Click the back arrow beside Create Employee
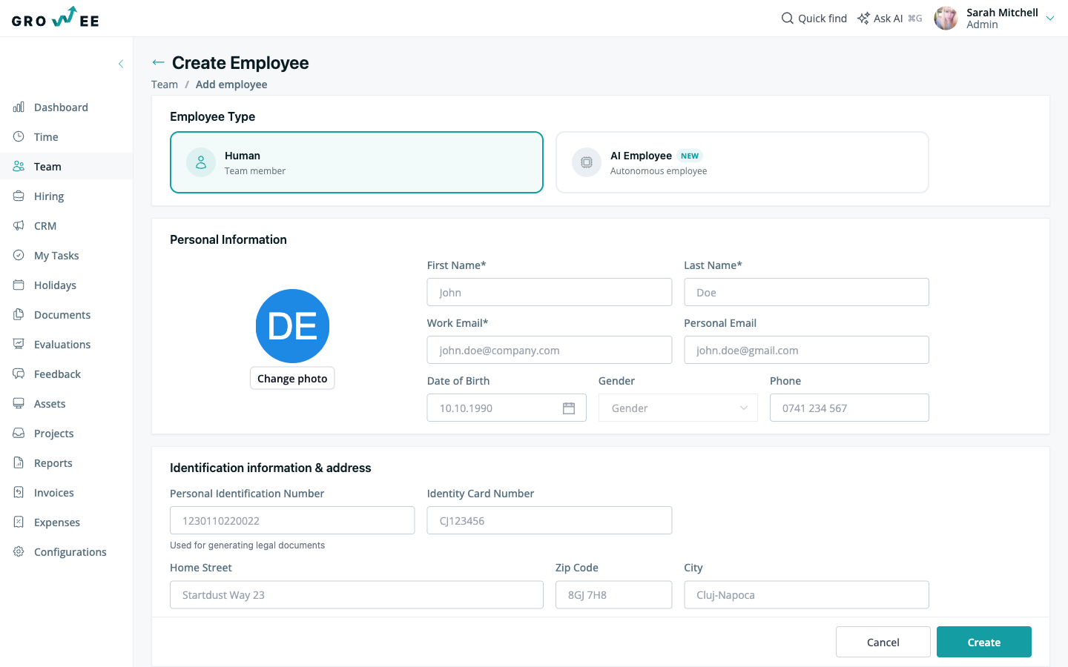This screenshot has height=667, width=1068. (158, 63)
